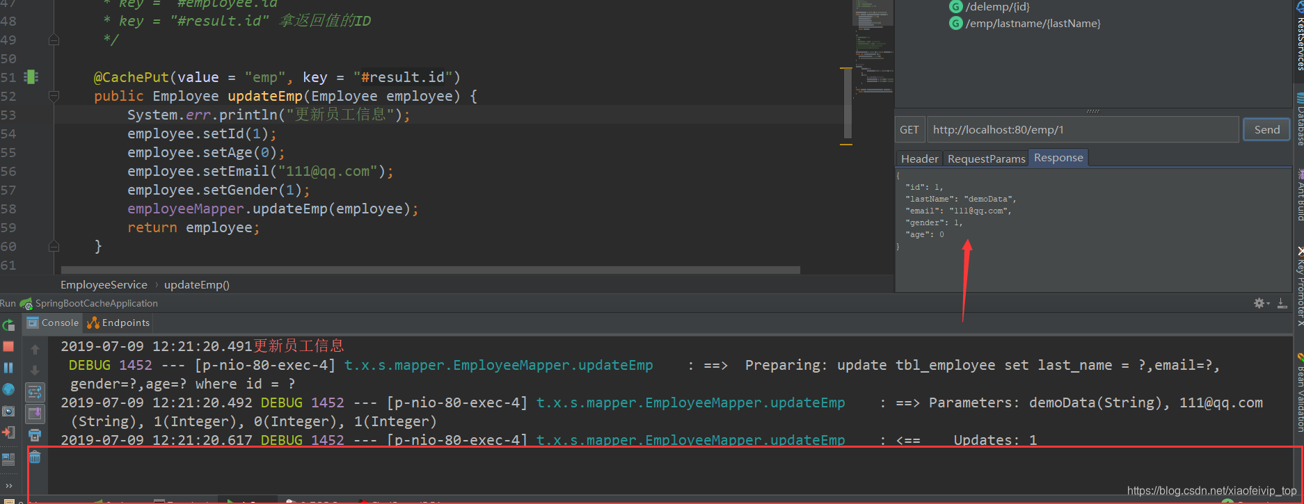The height and width of the screenshot is (504, 1304).
Task: Send the HTTP request
Action: [x=1266, y=129]
